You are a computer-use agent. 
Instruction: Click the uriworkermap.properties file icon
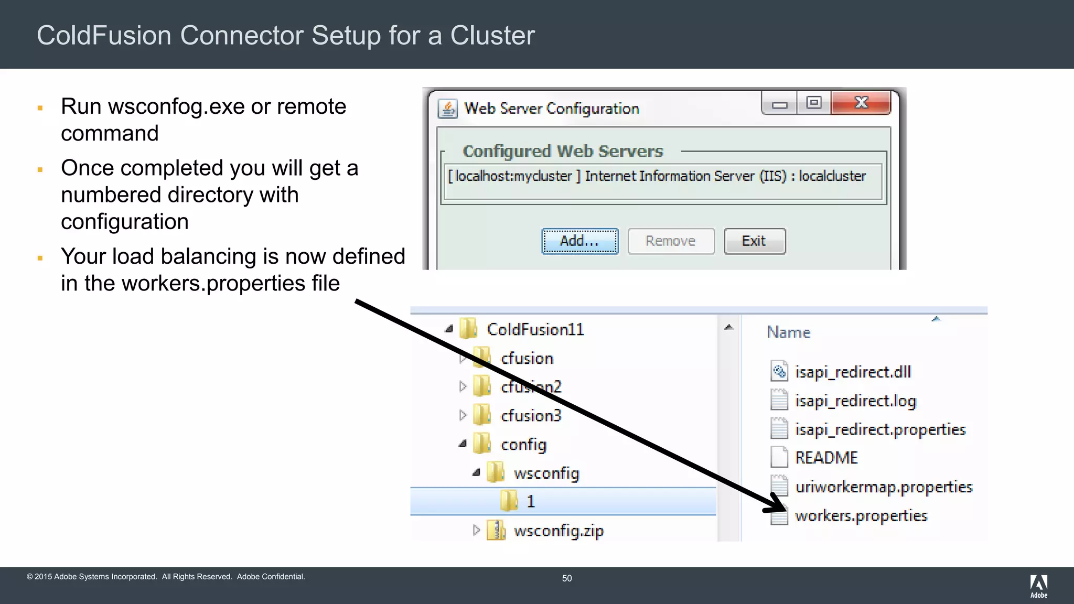(x=779, y=486)
